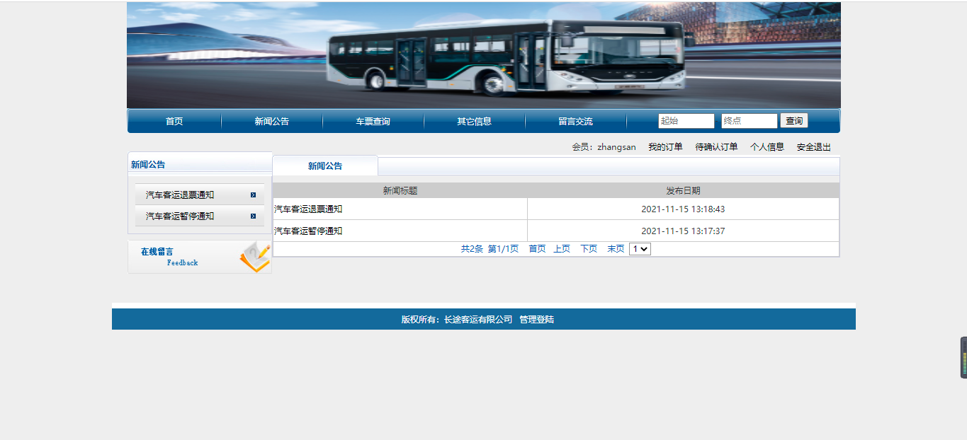Go to 首页 in navigation bar

coord(174,122)
